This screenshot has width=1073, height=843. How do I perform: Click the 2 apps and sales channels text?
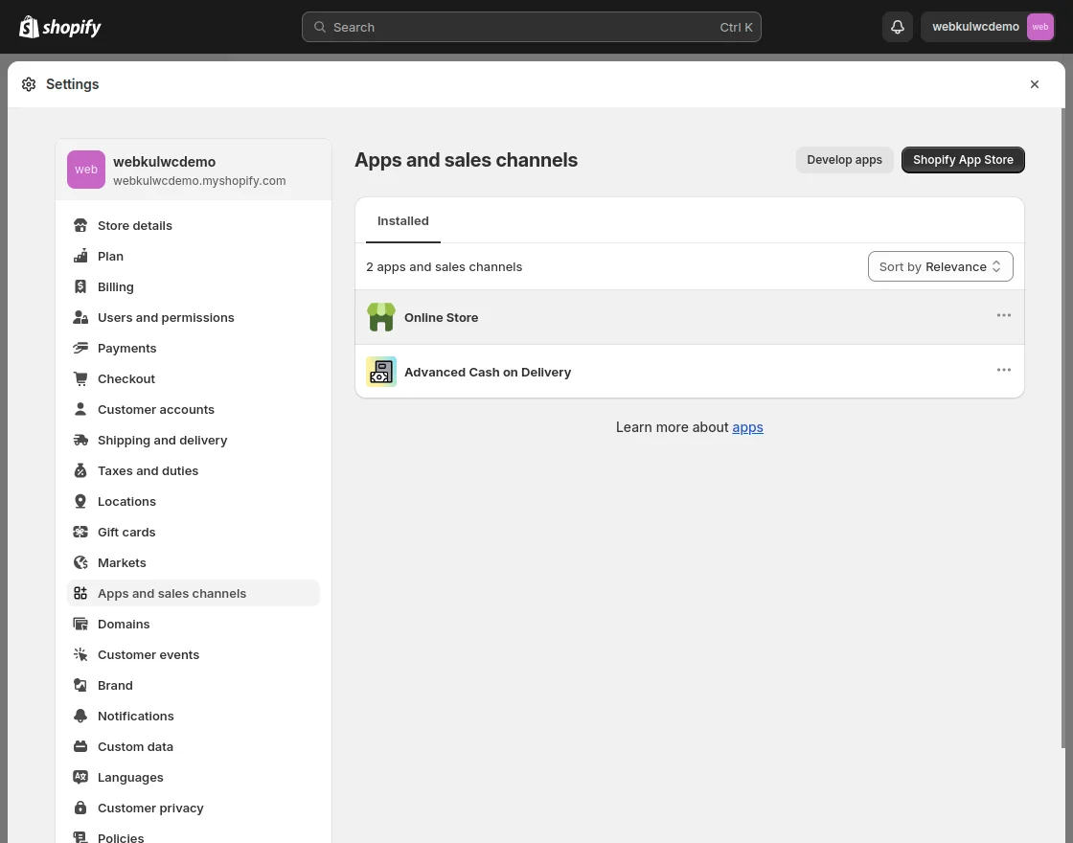pyautogui.click(x=445, y=267)
